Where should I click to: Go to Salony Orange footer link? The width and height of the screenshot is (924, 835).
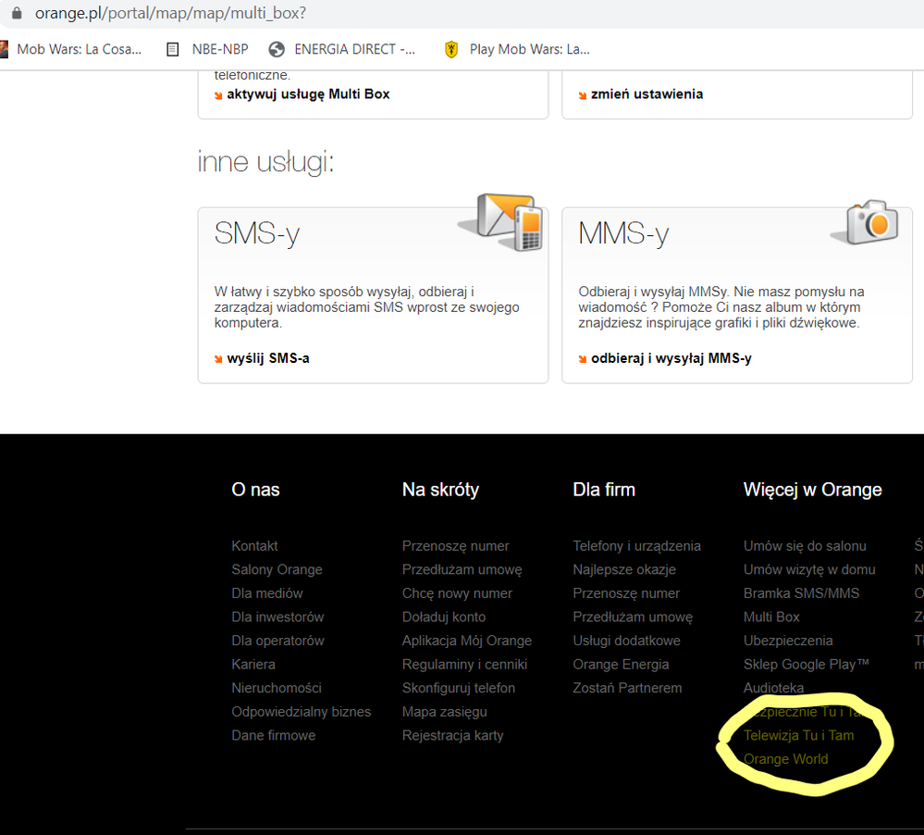277,569
